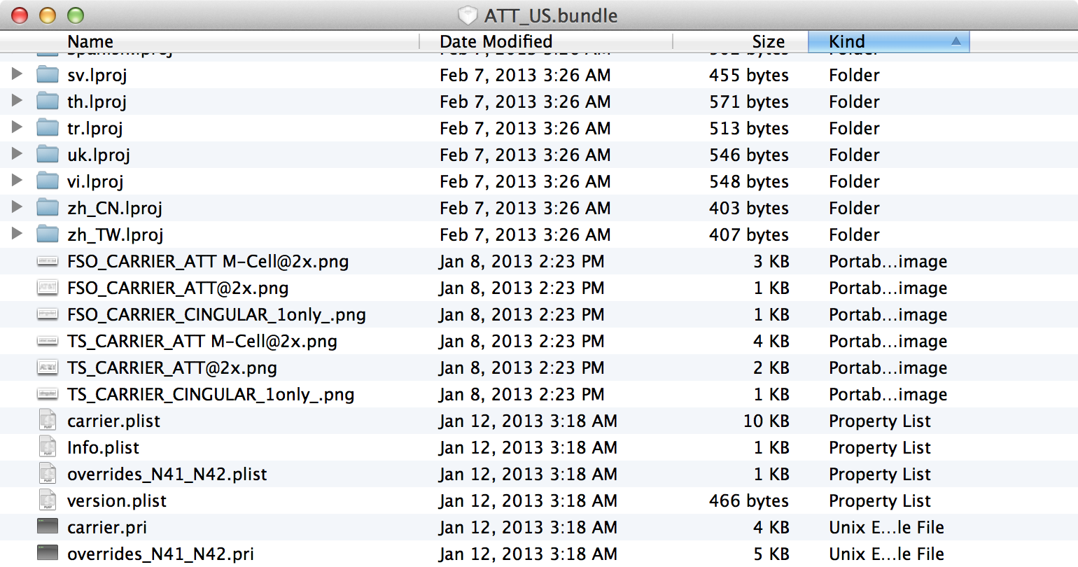Click Property List kind of Info.plist

[x=880, y=447]
